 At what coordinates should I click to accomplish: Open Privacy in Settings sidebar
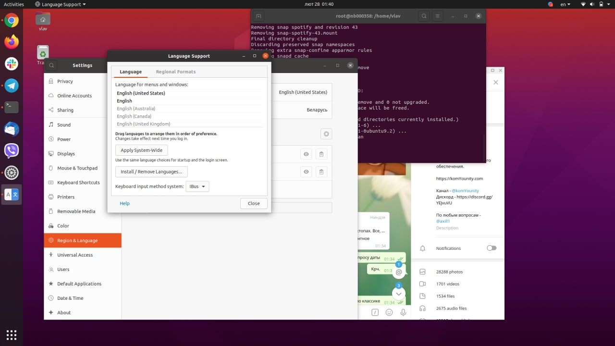[83, 81]
